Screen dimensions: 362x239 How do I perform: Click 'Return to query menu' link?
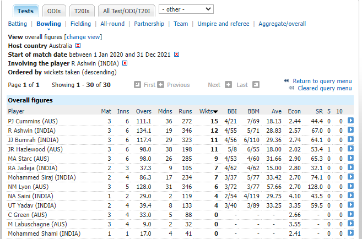322,81
